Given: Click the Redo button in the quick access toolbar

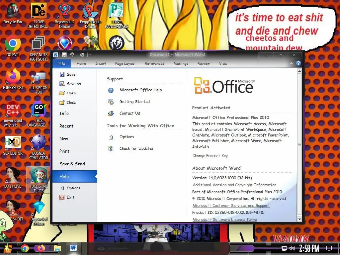Looking at the screenshot, I should click(x=82, y=55).
